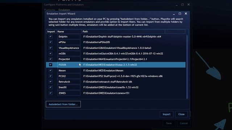Screen dimensions: 232x130
Task: Edit the ePSXe name field
Action: click(x=69, y=42)
